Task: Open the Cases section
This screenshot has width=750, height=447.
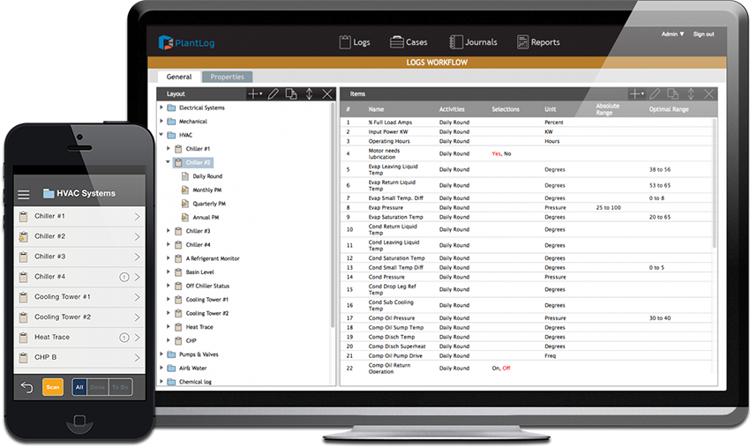Action: (x=409, y=42)
